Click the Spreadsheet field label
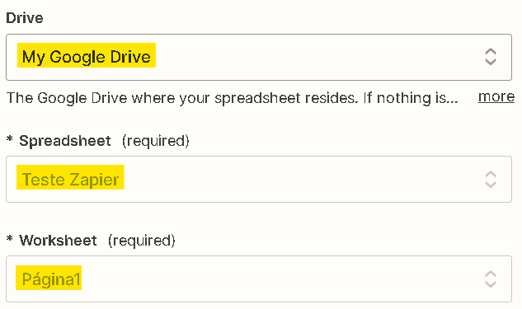Image resolution: width=522 pixels, height=309 pixels. (65, 141)
